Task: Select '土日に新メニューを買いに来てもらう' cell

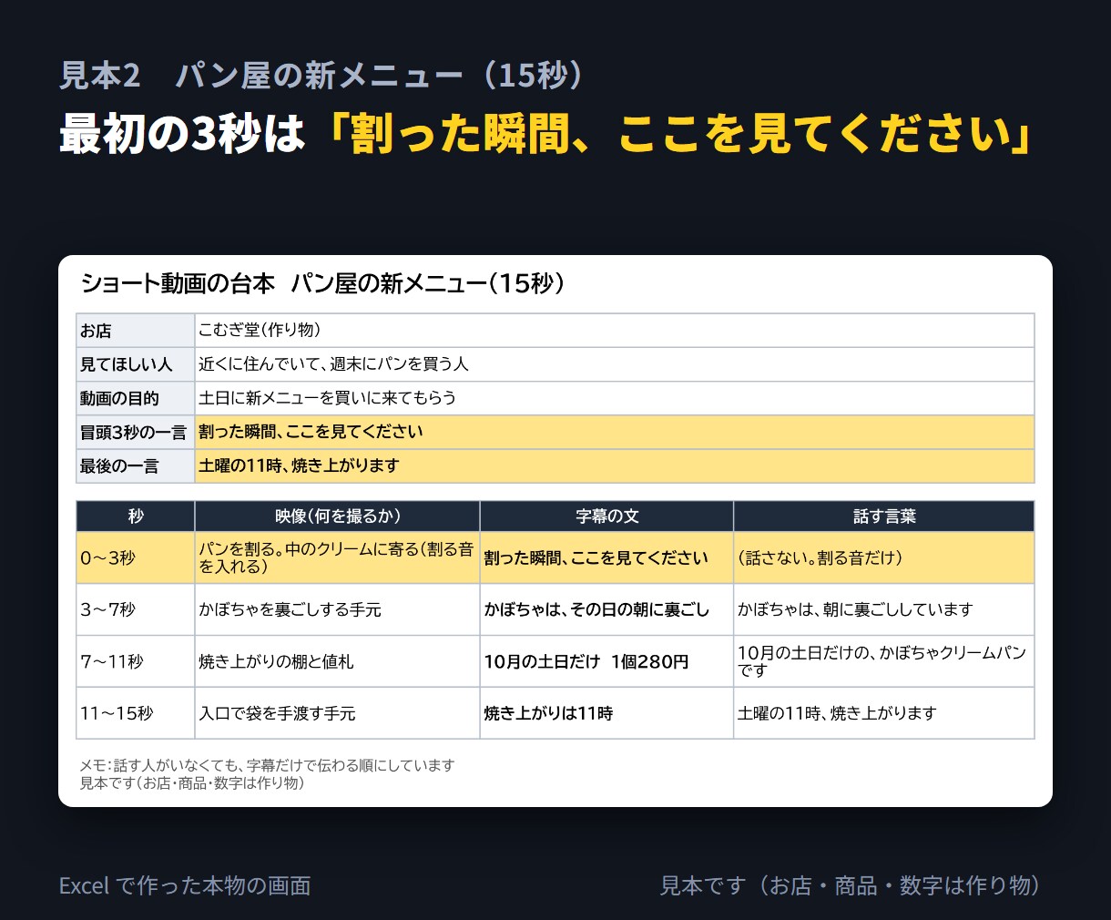Action: point(615,398)
